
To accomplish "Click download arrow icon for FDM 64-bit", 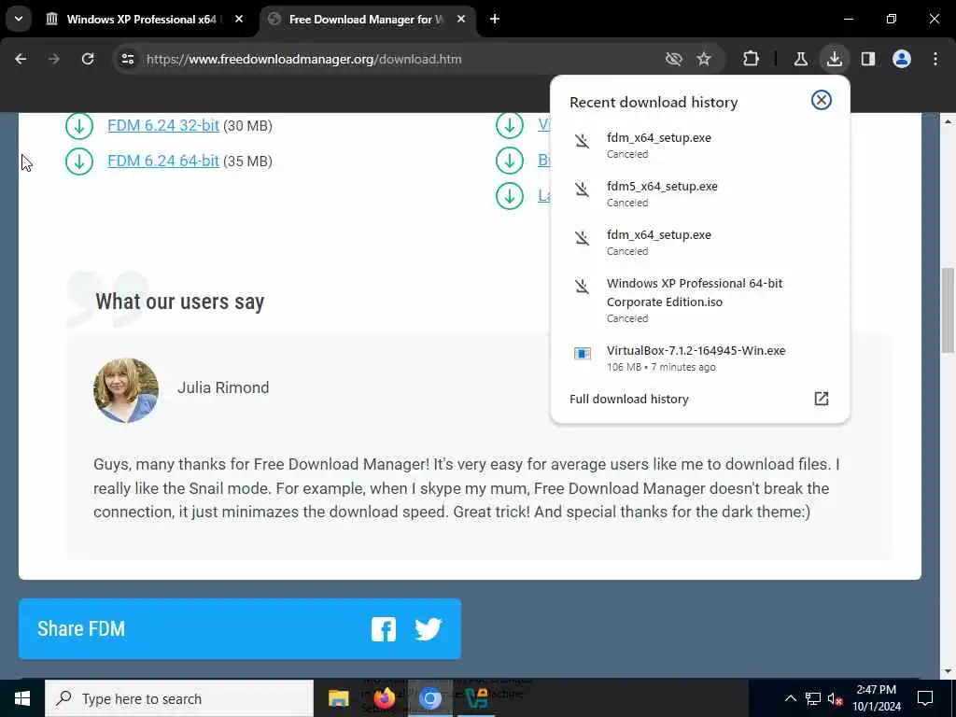I will pos(79,162).
